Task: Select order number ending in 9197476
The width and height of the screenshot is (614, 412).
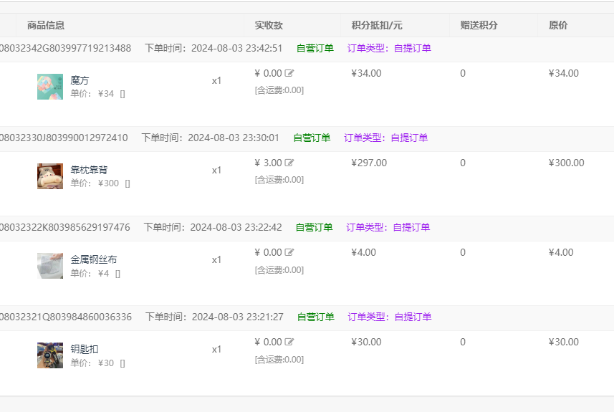Action: (66, 227)
